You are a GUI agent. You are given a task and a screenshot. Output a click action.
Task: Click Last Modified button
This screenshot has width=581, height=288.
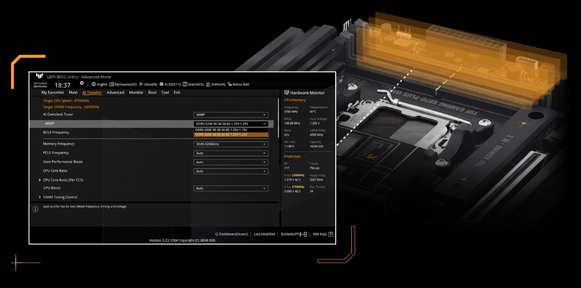click(x=264, y=234)
